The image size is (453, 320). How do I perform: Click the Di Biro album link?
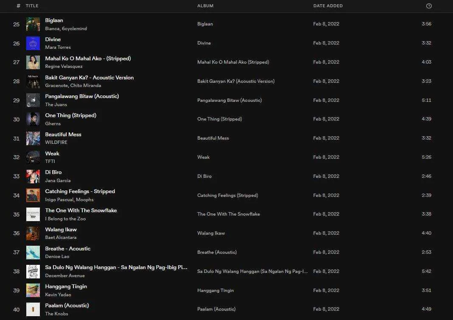point(204,176)
